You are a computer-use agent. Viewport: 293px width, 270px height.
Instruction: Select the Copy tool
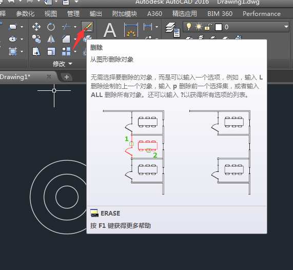pos(36,39)
